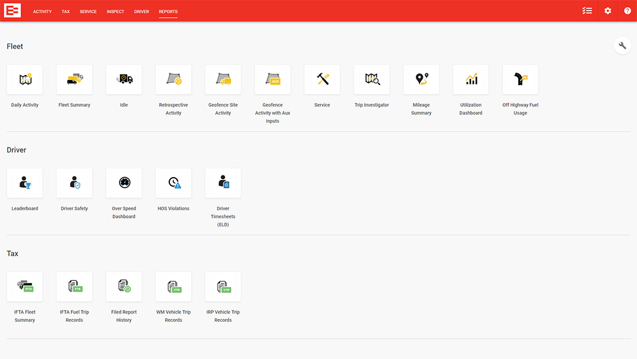Click the company logo in top bar

(12, 11)
